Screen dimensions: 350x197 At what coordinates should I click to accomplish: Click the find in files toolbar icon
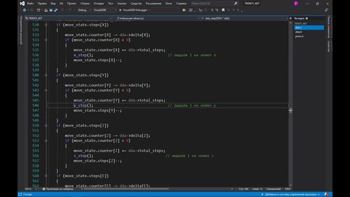(184, 10)
